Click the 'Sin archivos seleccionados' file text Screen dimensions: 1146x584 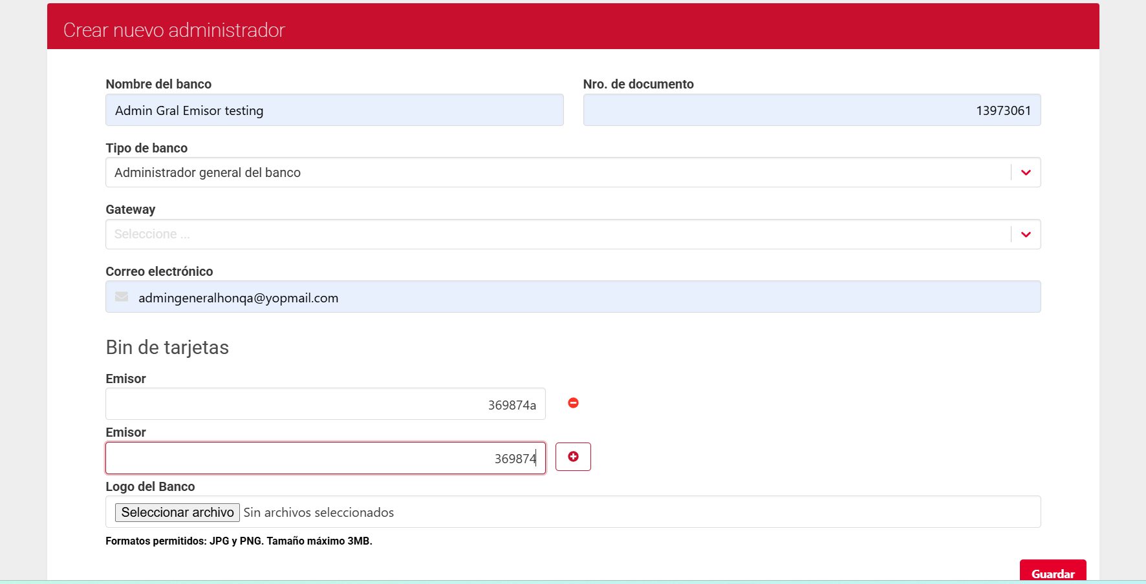[x=318, y=512]
